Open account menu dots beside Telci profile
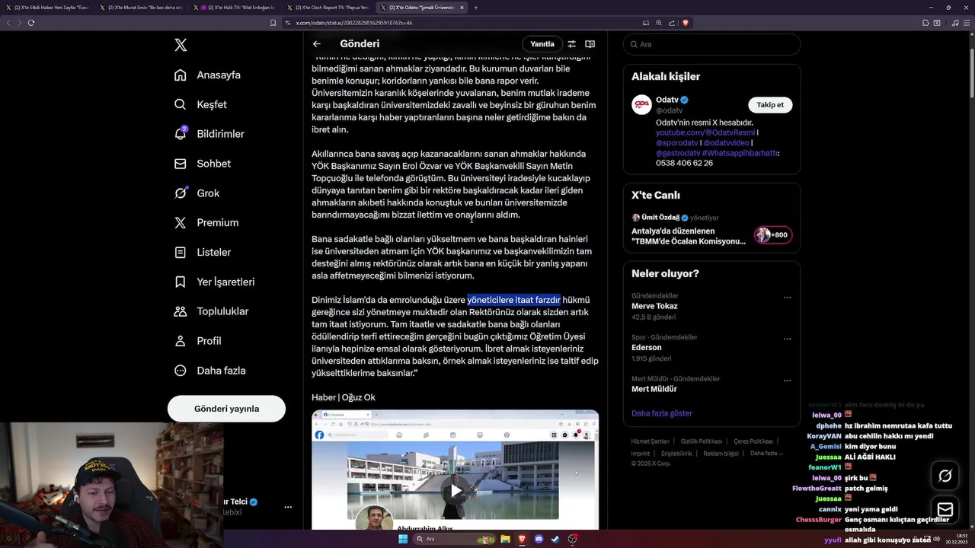975x548 pixels. pyautogui.click(x=288, y=506)
